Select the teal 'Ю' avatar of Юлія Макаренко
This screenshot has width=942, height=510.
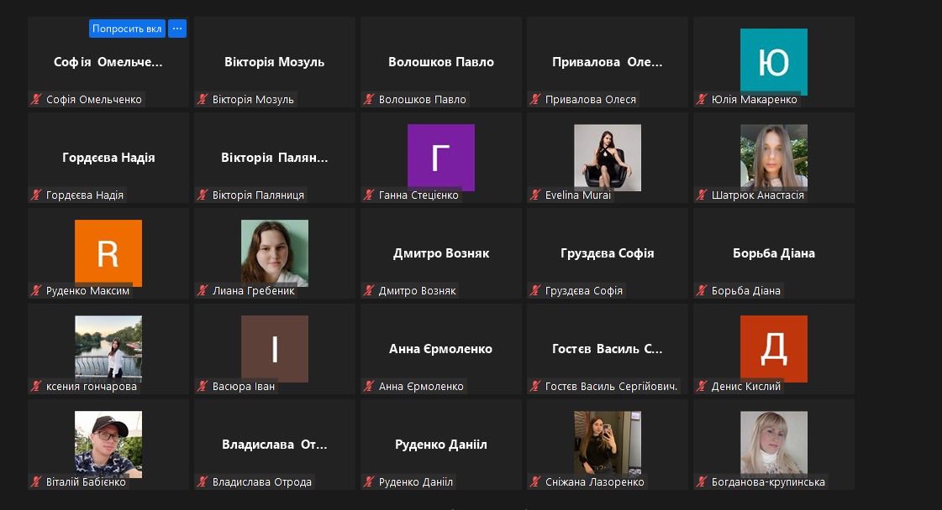tap(773, 61)
